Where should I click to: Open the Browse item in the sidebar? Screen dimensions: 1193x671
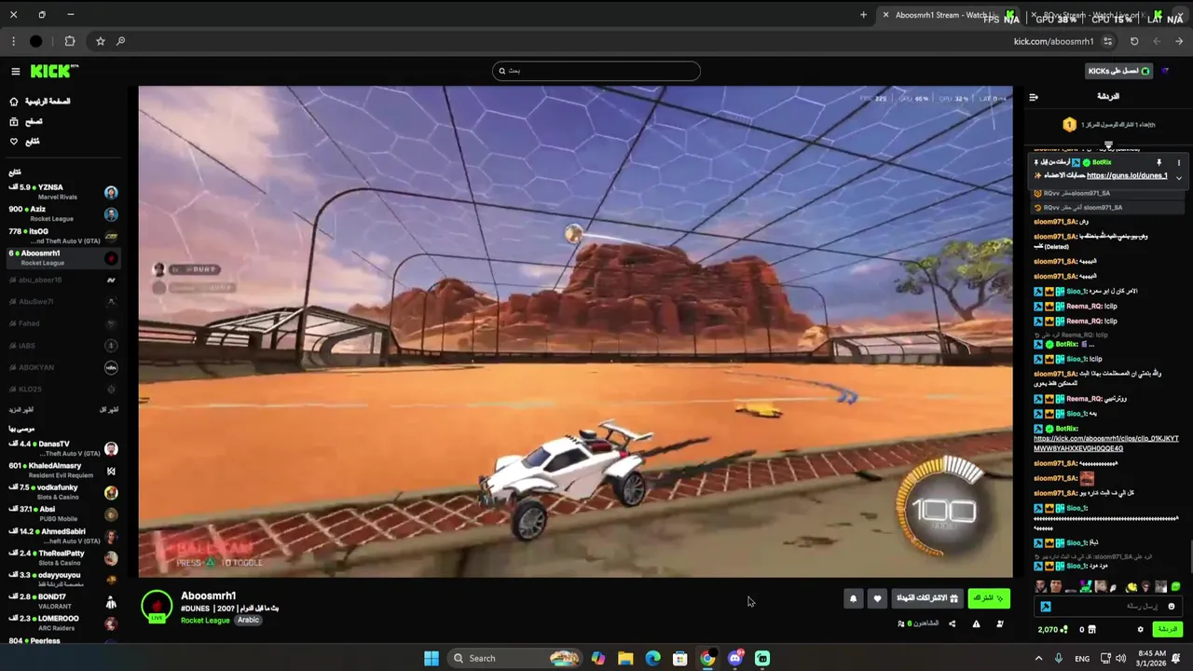pyautogui.click(x=26, y=122)
